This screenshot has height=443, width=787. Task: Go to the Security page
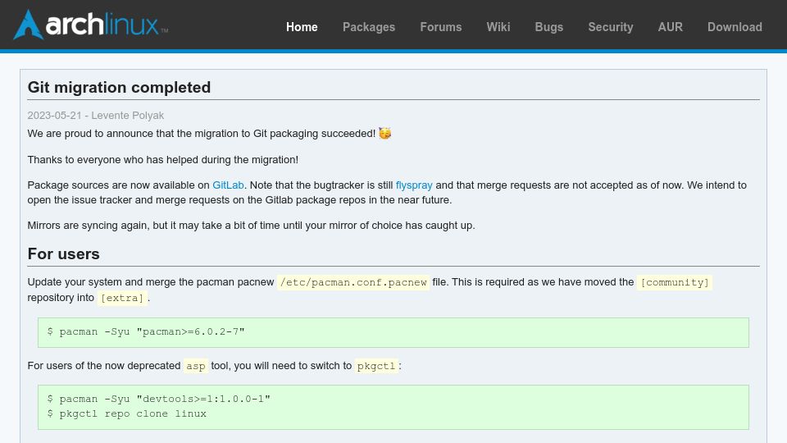(x=610, y=27)
